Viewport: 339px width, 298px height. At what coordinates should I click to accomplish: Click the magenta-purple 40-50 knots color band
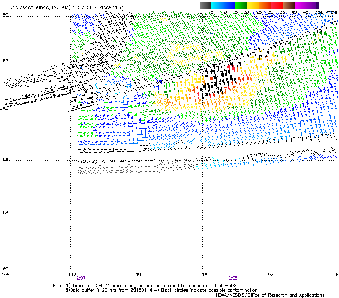pos(306,6)
